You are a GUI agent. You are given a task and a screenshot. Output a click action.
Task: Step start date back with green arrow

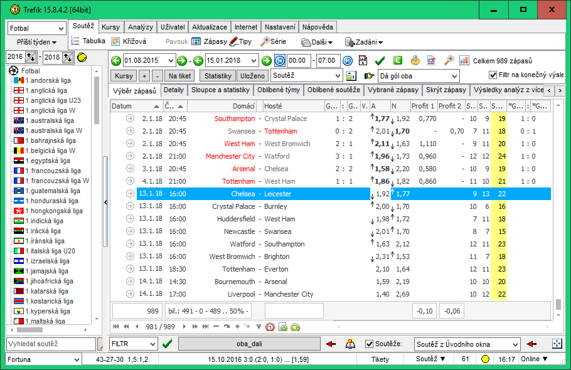(116, 61)
